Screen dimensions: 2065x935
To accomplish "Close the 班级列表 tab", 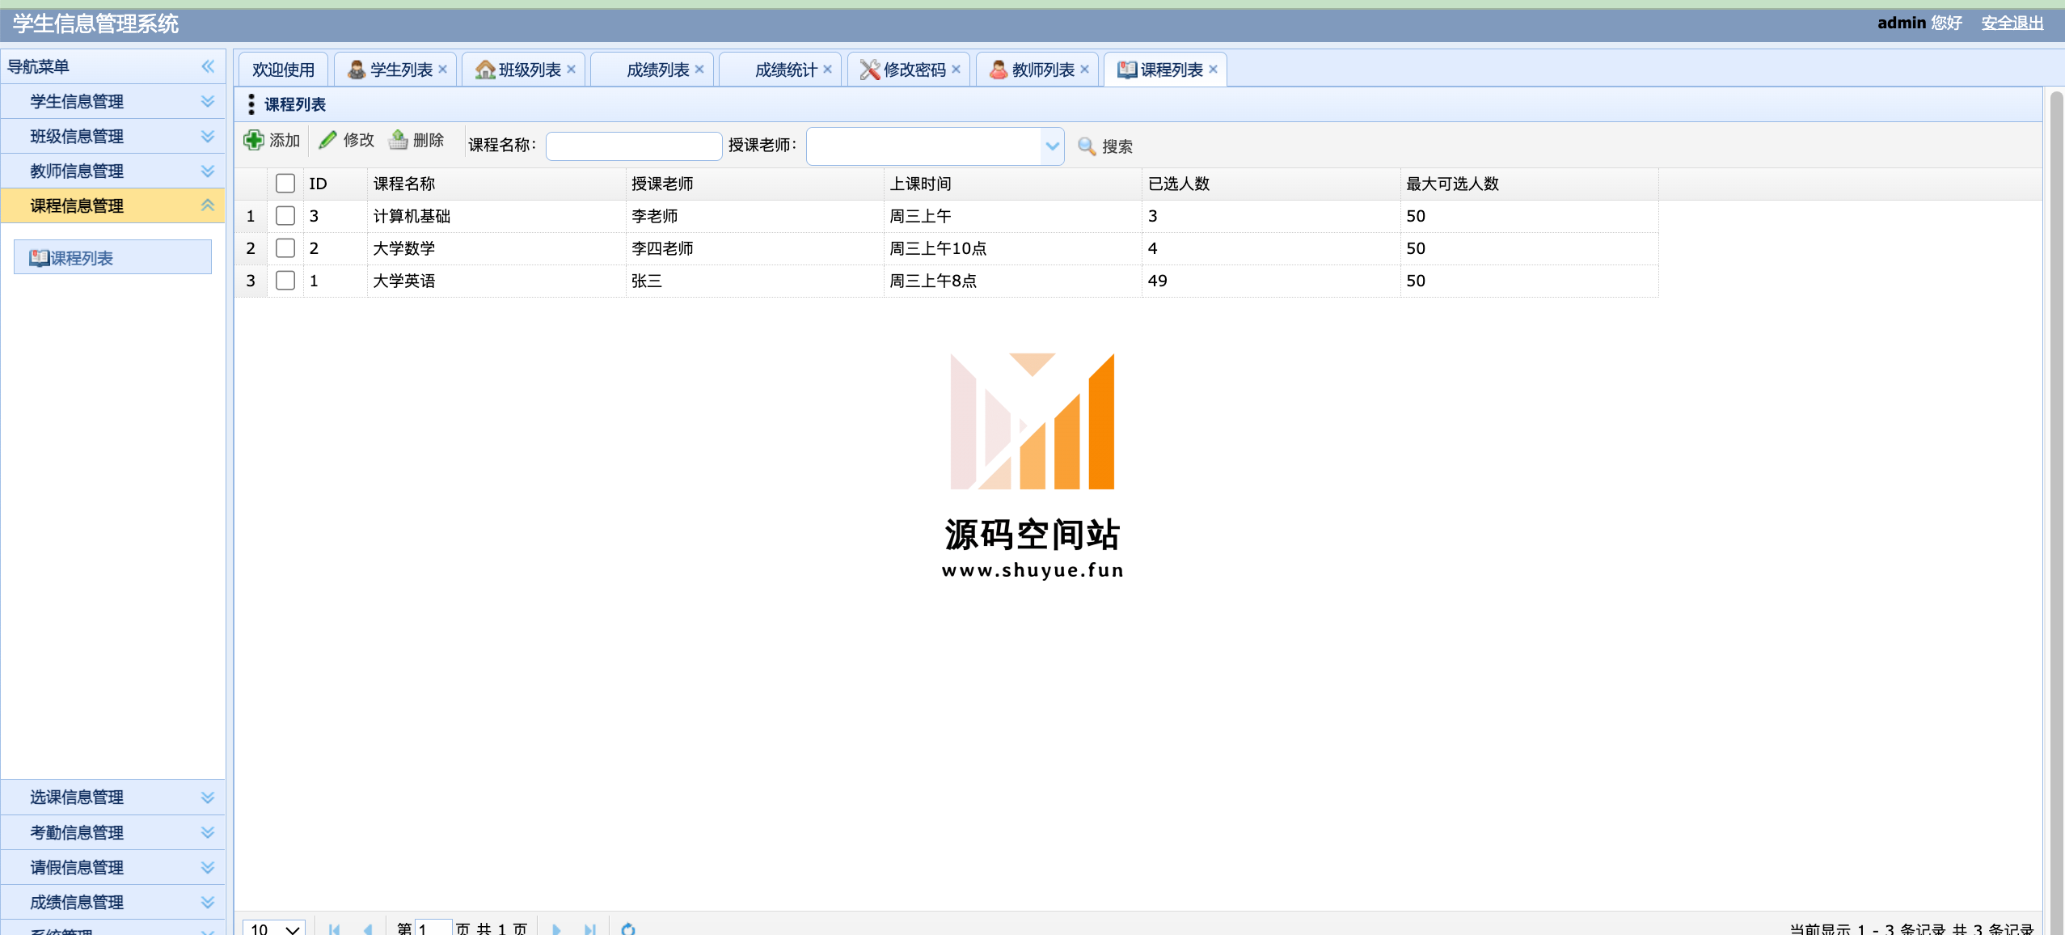I will coord(571,70).
